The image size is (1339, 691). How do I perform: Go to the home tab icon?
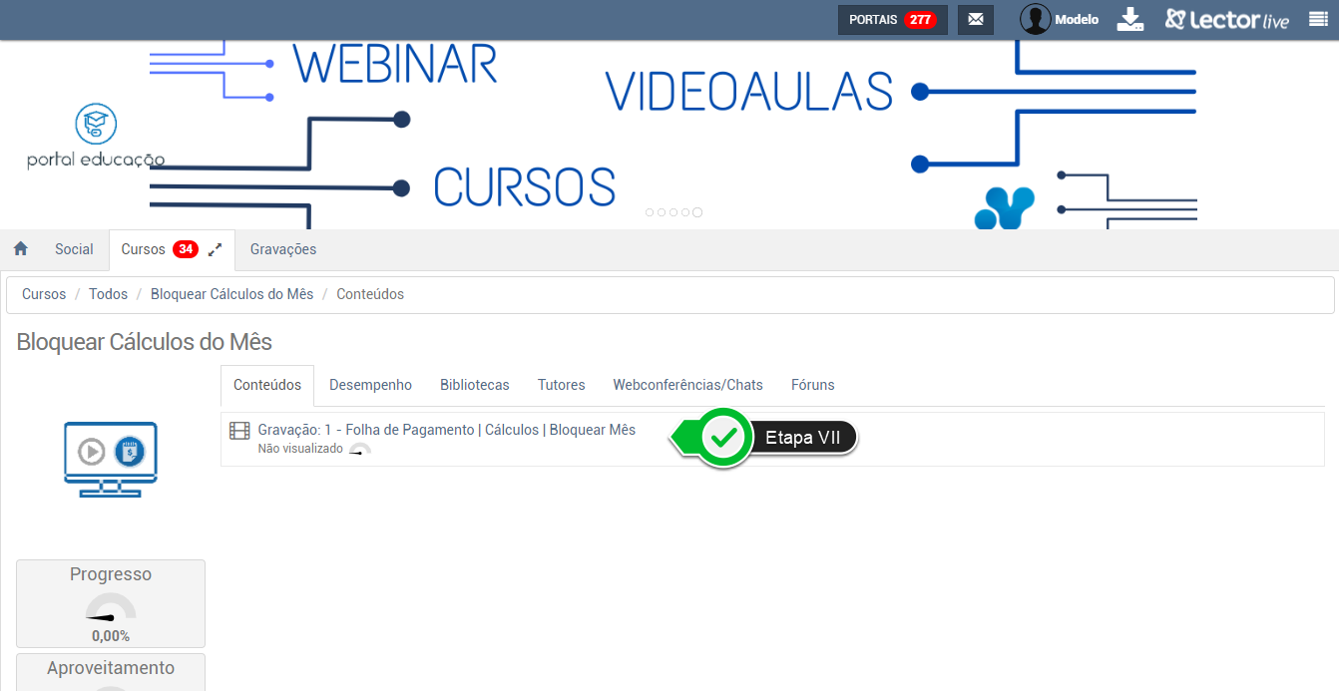21,249
